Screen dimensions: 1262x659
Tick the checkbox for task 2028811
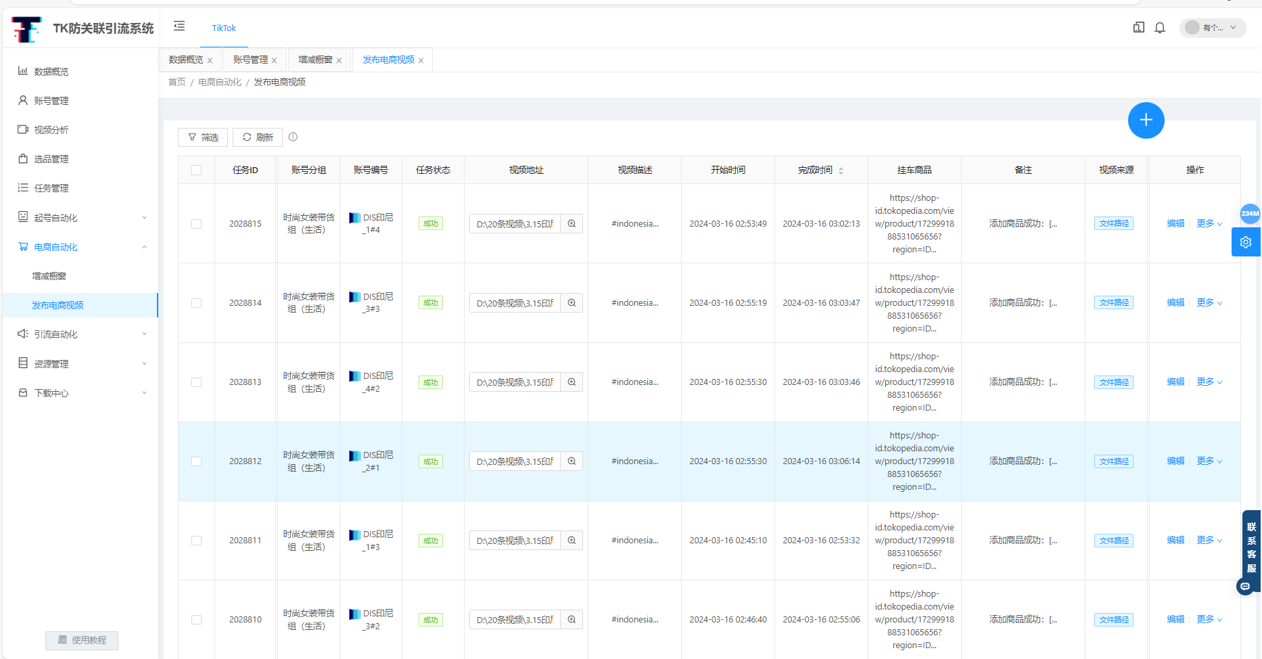coord(196,541)
